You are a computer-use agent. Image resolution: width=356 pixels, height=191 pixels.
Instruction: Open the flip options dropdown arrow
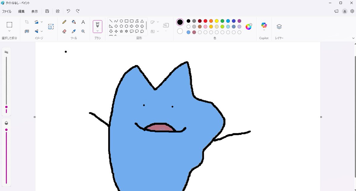tap(42, 31)
